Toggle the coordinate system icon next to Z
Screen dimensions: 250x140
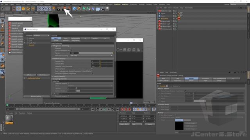(53, 9)
